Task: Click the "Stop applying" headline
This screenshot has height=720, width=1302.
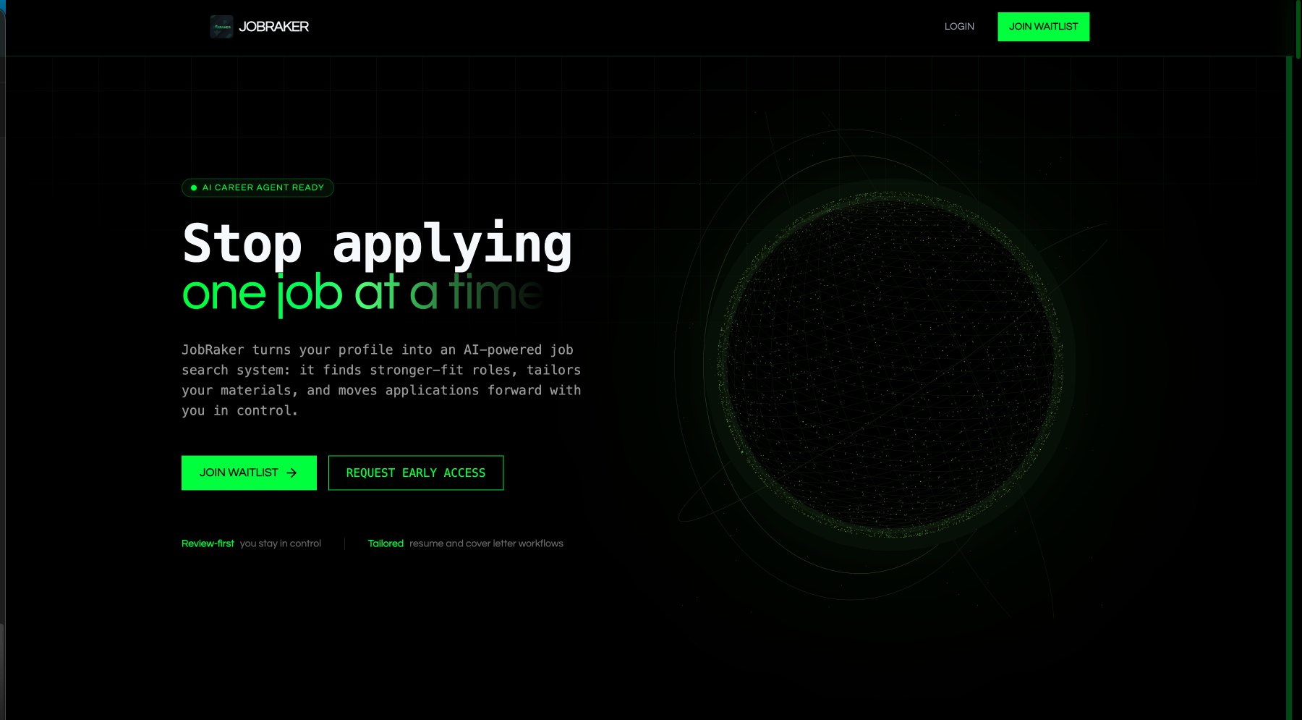Action: (x=377, y=244)
